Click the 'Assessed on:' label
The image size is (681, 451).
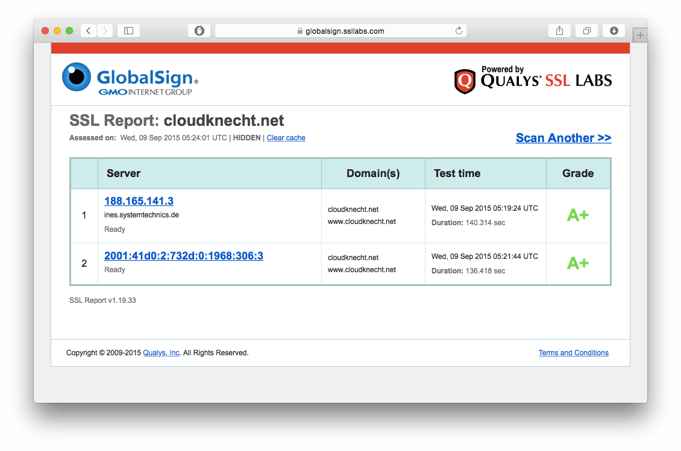coord(93,138)
